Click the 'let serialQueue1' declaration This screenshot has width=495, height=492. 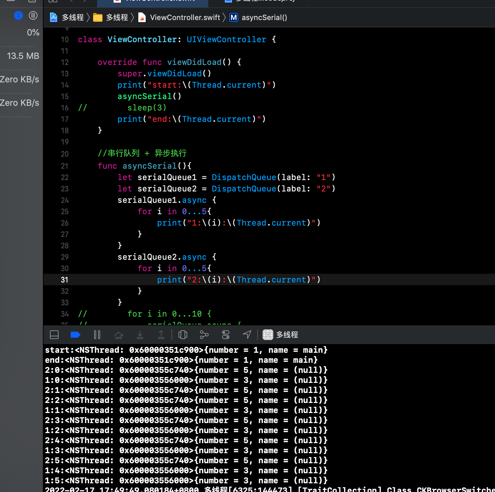point(226,177)
